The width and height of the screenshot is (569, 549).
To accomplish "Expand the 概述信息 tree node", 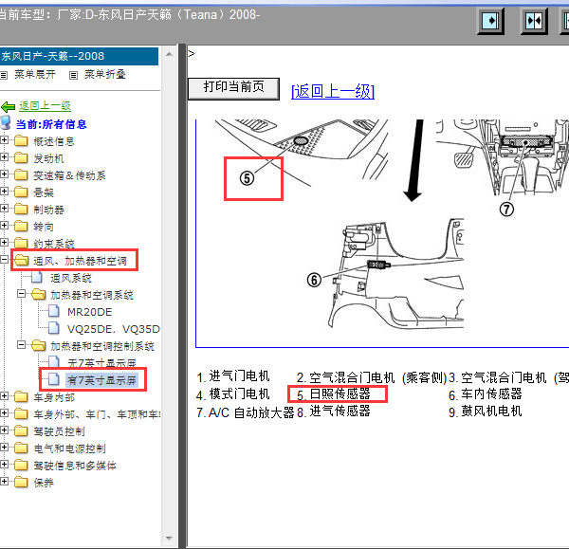I will point(4,139).
